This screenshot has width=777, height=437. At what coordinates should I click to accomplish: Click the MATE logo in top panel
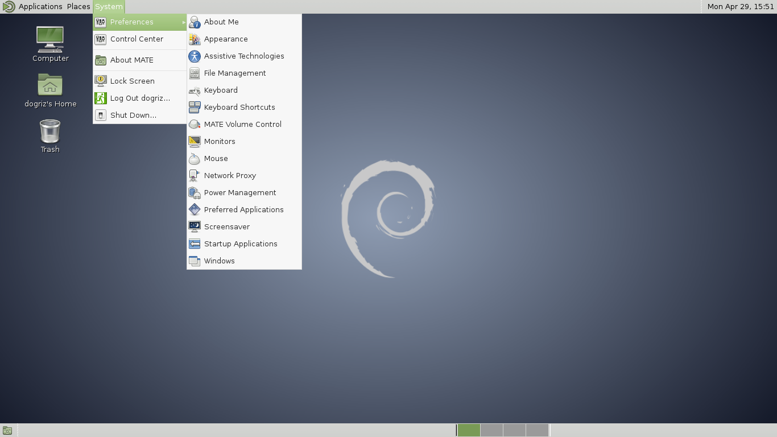point(8,7)
